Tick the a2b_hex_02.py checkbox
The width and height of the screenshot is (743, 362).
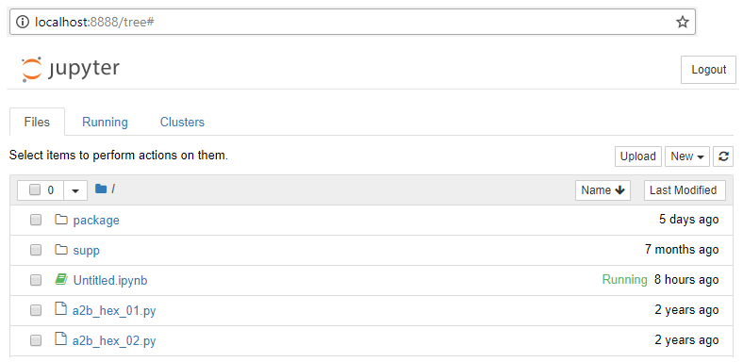click(x=36, y=340)
